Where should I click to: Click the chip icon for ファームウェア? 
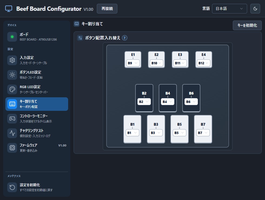(x=12, y=148)
